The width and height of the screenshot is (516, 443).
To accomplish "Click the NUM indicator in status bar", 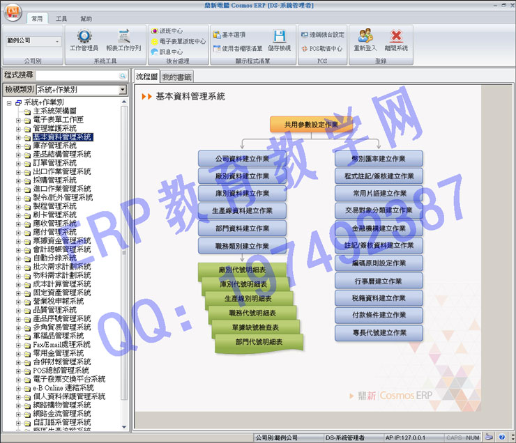I will [472, 437].
